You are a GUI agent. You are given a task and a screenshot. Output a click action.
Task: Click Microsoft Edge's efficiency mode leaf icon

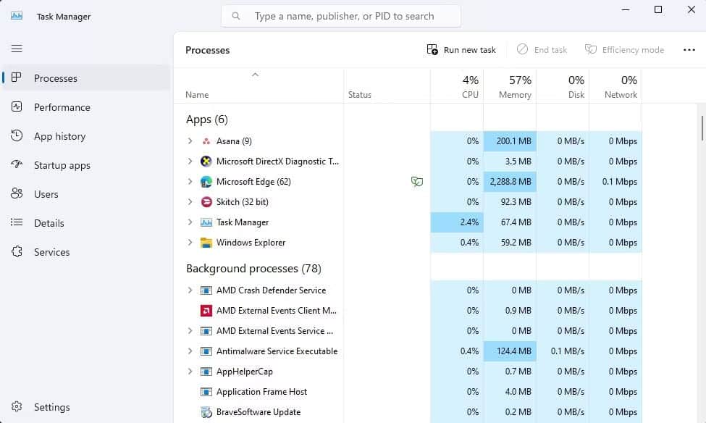(x=417, y=182)
